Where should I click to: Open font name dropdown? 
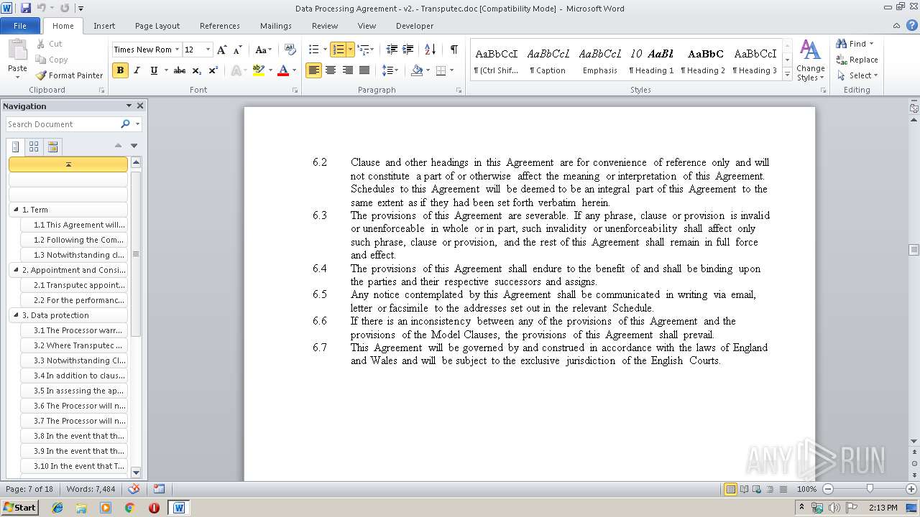(177, 50)
